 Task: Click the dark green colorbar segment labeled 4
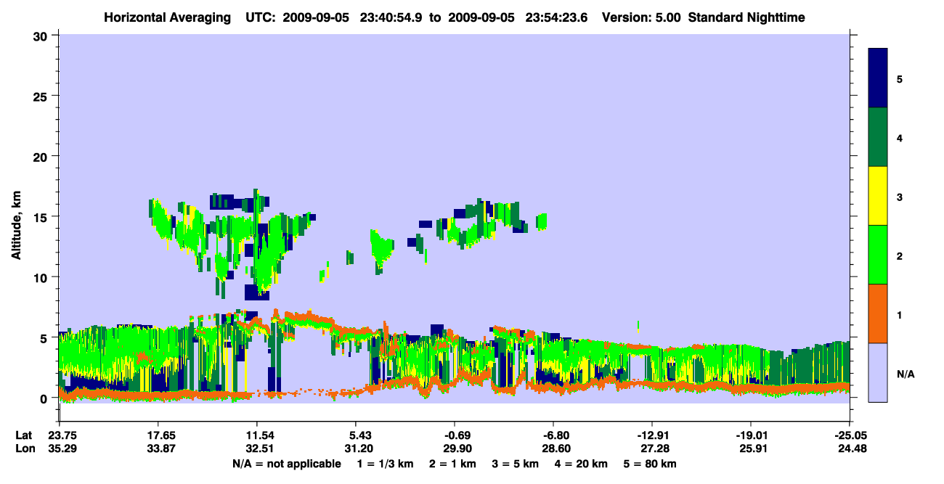pyautogui.click(x=878, y=137)
